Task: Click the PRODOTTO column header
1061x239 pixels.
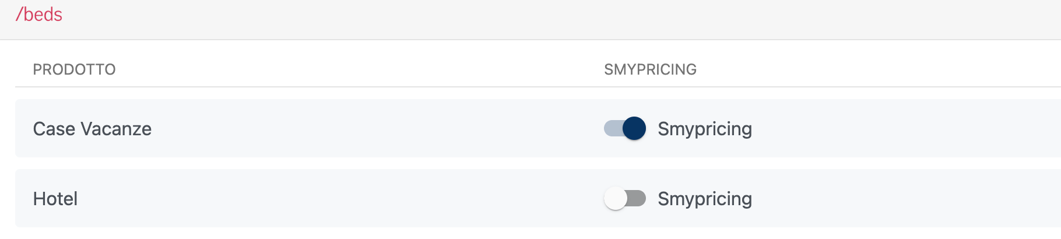Action: 74,69
